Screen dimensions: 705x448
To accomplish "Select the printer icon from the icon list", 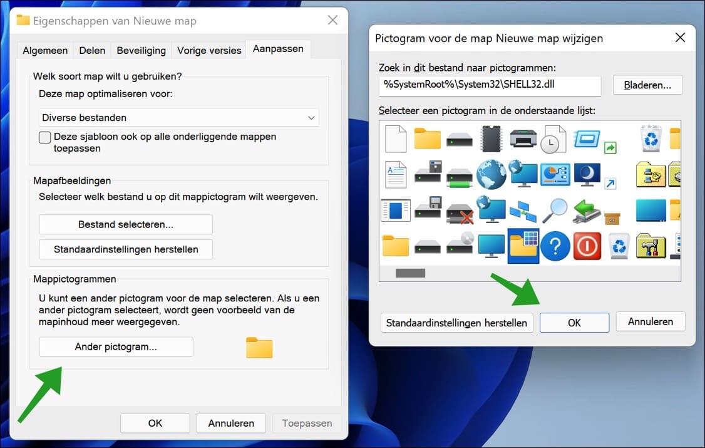I will (x=523, y=139).
